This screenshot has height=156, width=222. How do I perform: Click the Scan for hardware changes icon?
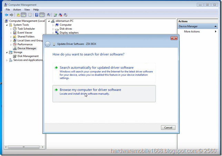tap(49, 15)
